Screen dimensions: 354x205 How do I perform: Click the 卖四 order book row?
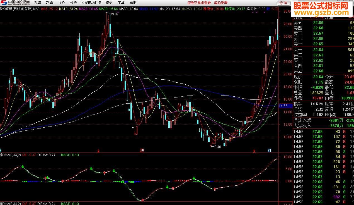pos(323,28)
